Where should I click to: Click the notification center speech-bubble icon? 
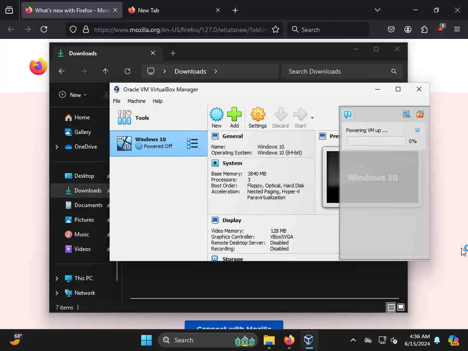point(348,114)
